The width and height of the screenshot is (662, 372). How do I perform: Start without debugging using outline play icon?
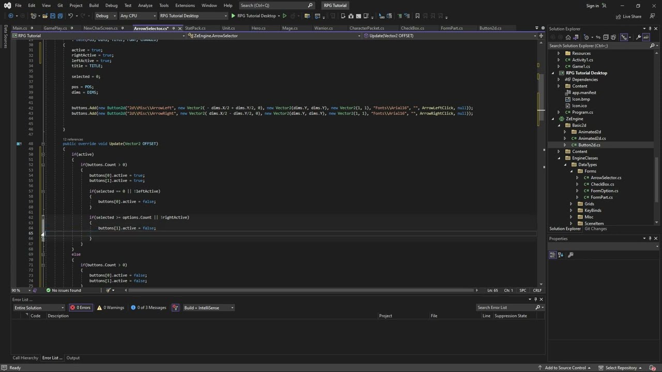(284, 16)
